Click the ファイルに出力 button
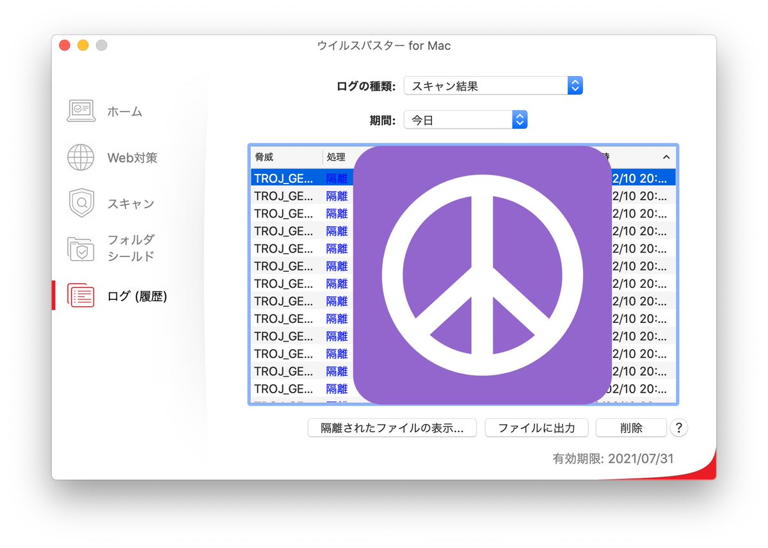Screen dimensions: 768x548 (536, 428)
